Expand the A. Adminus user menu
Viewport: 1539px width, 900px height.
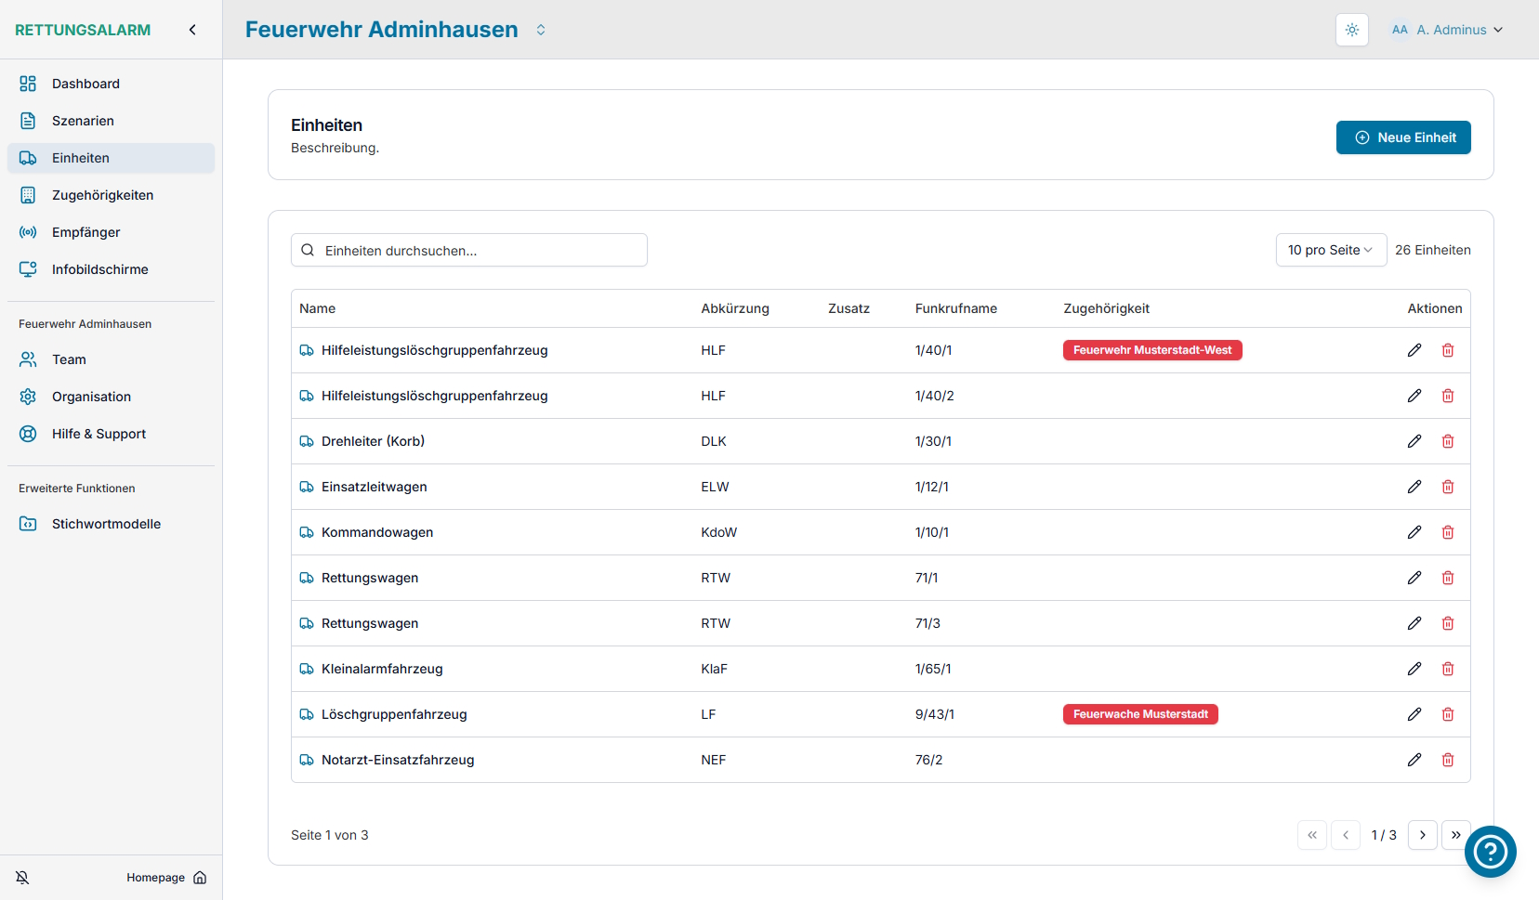click(1447, 30)
